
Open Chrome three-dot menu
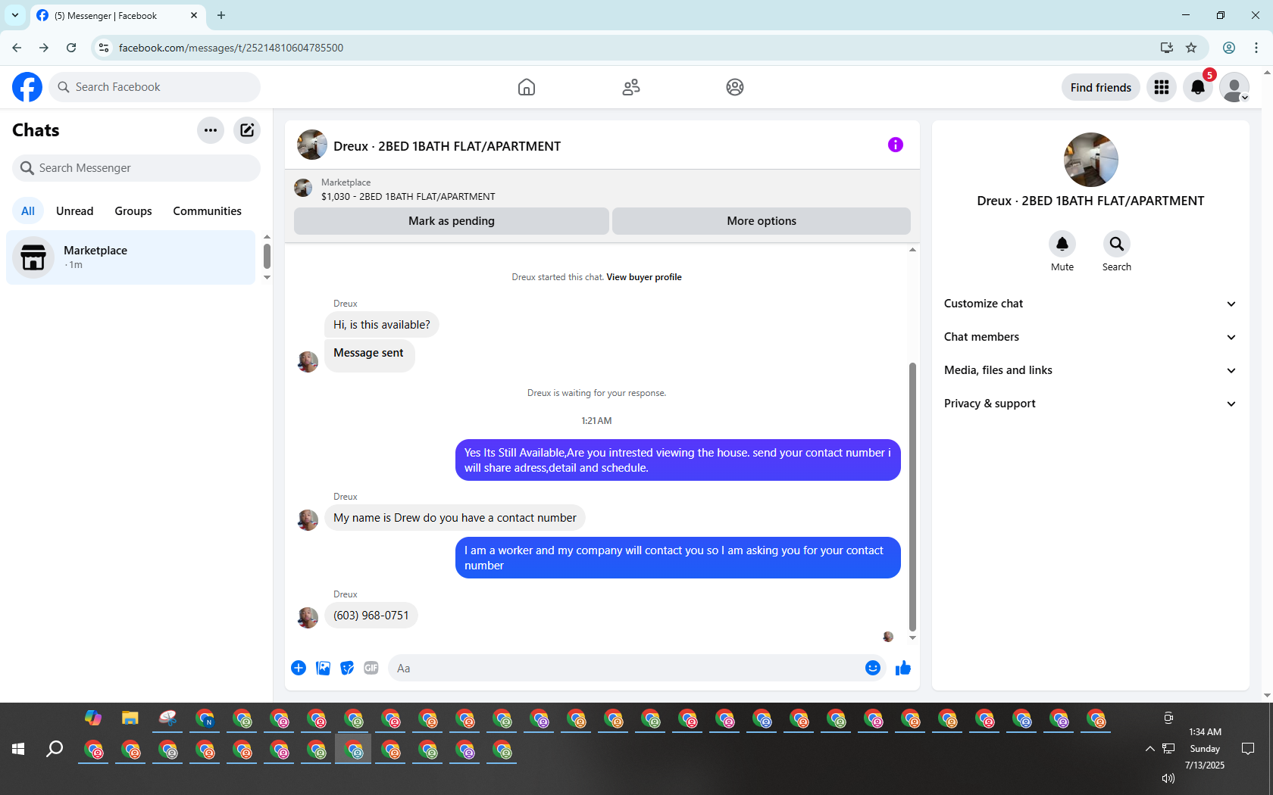tap(1256, 48)
